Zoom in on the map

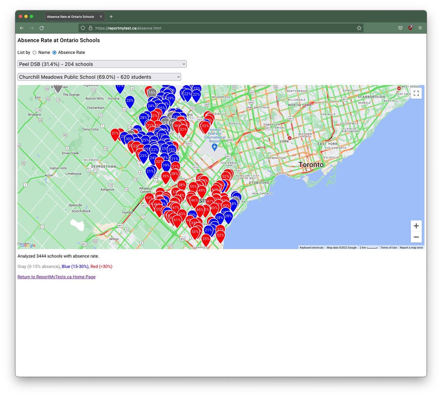point(416,226)
